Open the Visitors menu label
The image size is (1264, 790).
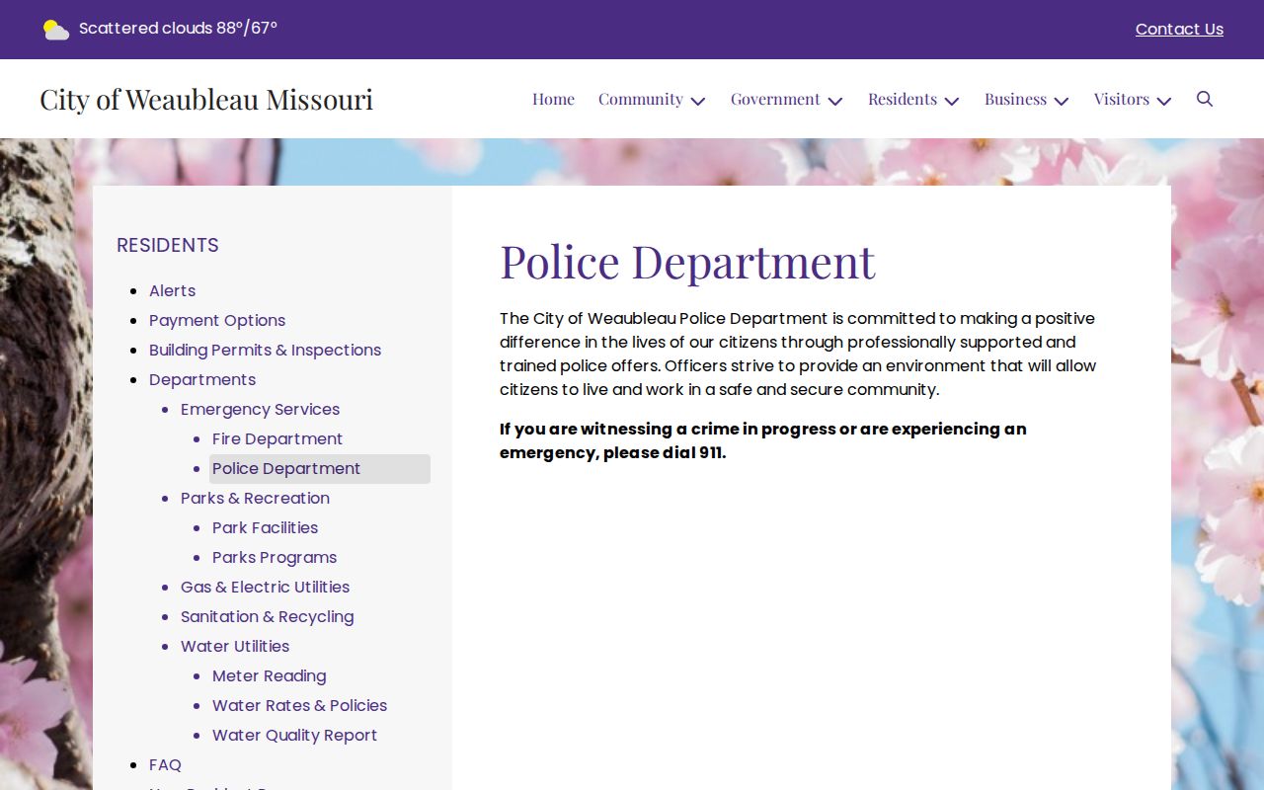(1122, 99)
